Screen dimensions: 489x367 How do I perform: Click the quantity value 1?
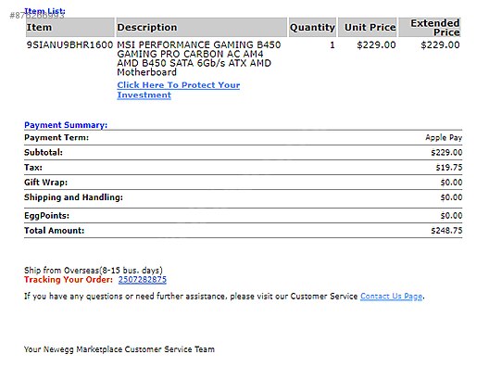(332, 44)
